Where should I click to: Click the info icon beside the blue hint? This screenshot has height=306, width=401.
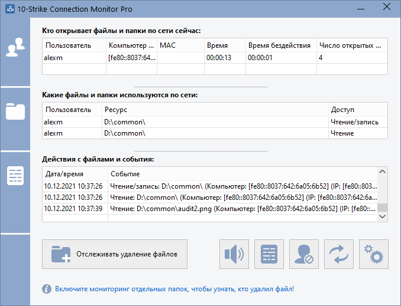(x=47, y=289)
